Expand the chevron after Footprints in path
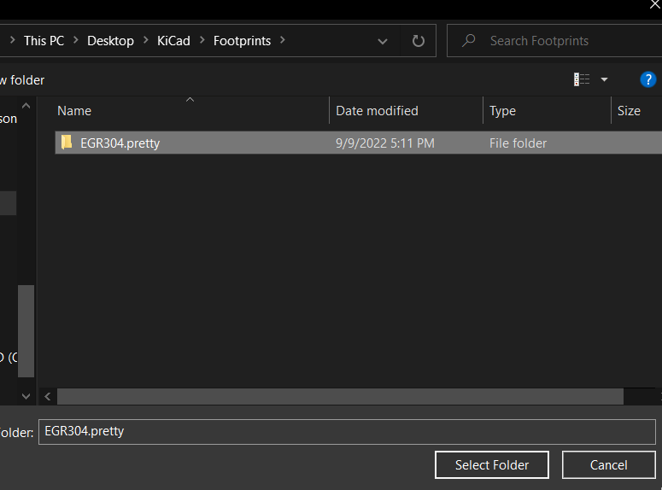 (283, 40)
